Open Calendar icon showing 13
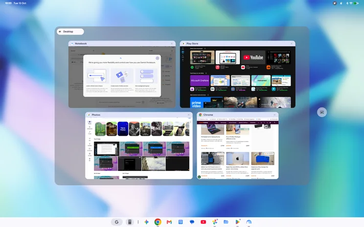This screenshot has height=227, width=364. pos(181,222)
